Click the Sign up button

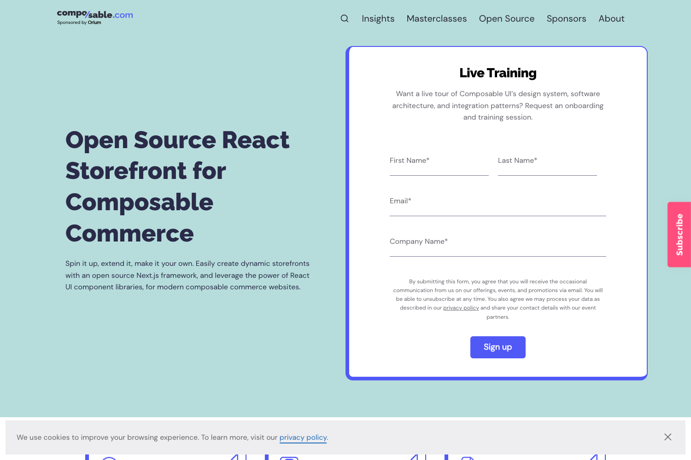[498, 347]
